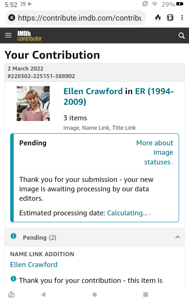Open the browser three-dot menu
Image resolution: width=189 pixels, height=302 pixels.
[x=182, y=18]
